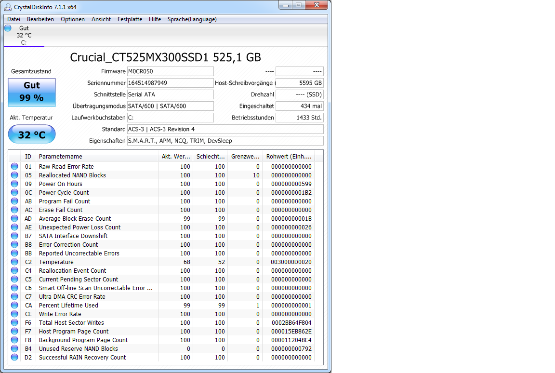This screenshot has height=373, width=555.
Task: Click the Laufwerkbuchstaben field C:
Action: pyautogui.click(x=170, y=118)
